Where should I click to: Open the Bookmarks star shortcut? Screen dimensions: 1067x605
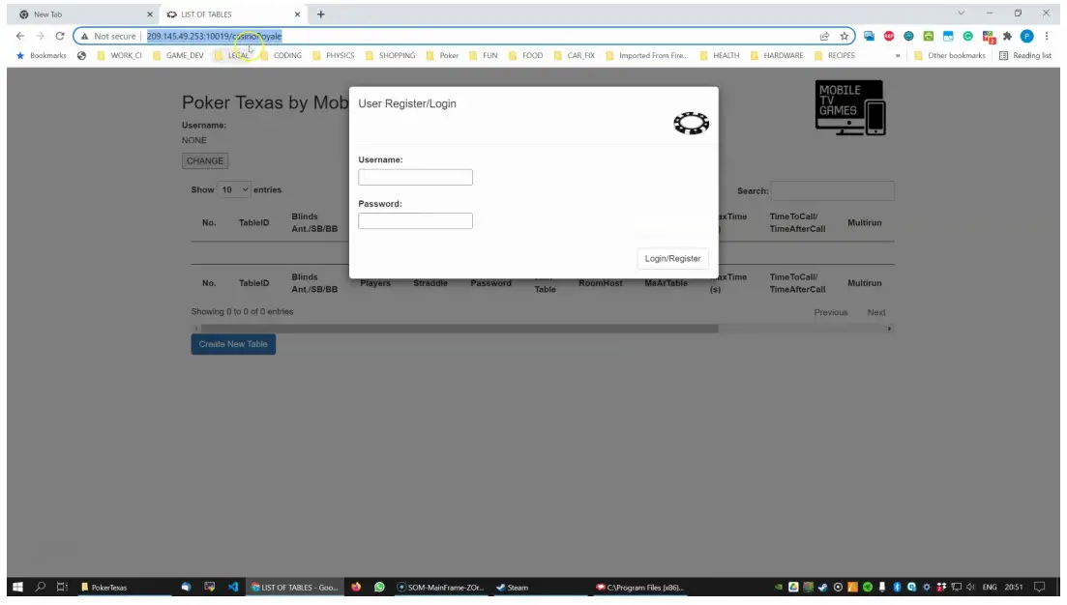[x=42, y=56]
